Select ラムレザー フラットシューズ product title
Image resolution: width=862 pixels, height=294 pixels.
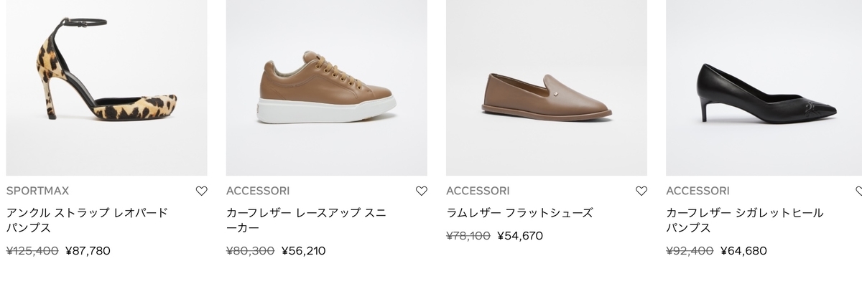click(x=519, y=213)
